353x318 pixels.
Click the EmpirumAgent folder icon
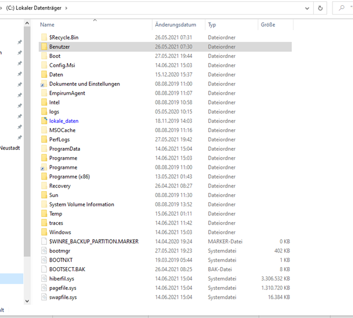[x=44, y=93]
